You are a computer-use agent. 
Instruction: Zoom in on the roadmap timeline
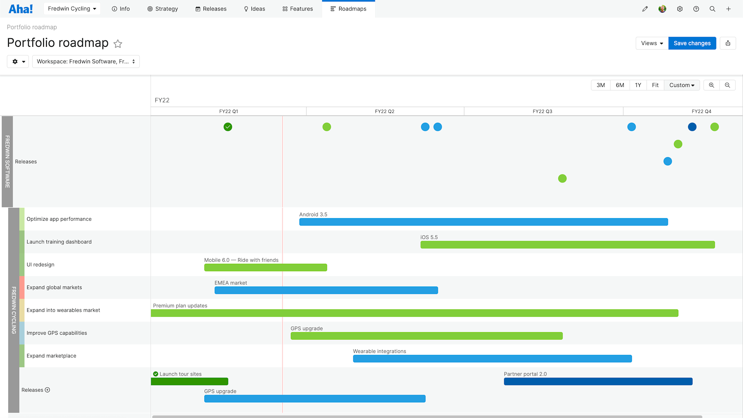[711, 85]
